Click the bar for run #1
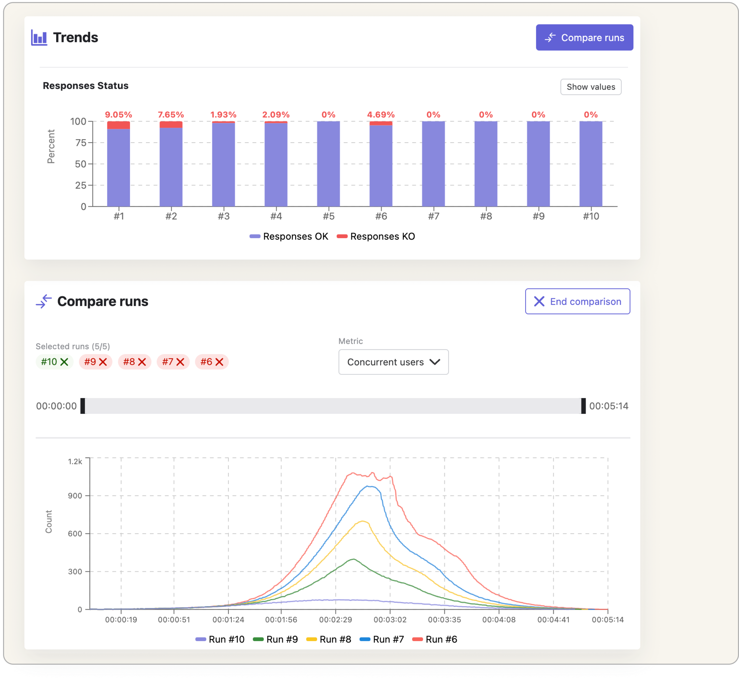Image resolution: width=739 pixels, height=682 pixels. pos(118,163)
